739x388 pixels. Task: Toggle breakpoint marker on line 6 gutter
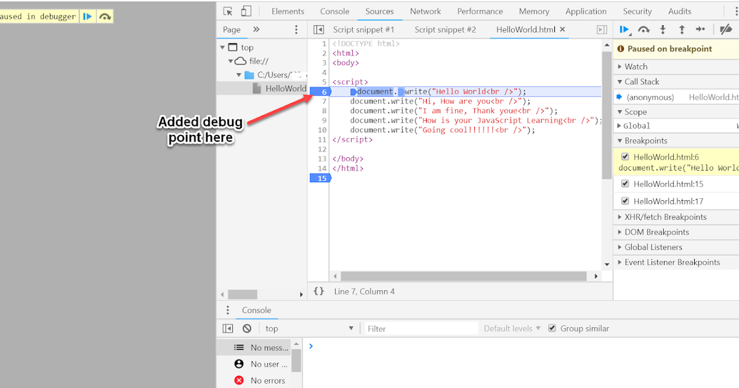[320, 92]
